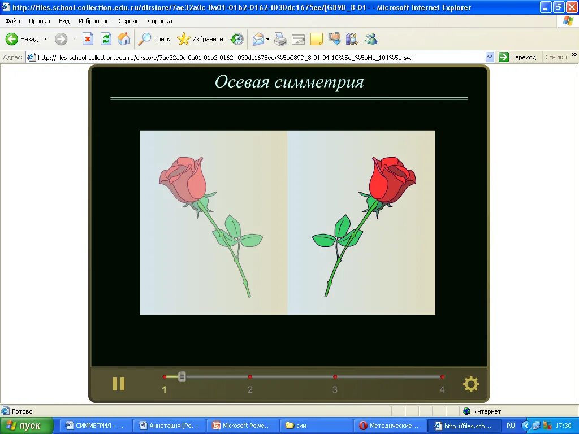This screenshot has width=579, height=434.
Task: Jump to timeline marker 4
Action: pyautogui.click(x=442, y=377)
